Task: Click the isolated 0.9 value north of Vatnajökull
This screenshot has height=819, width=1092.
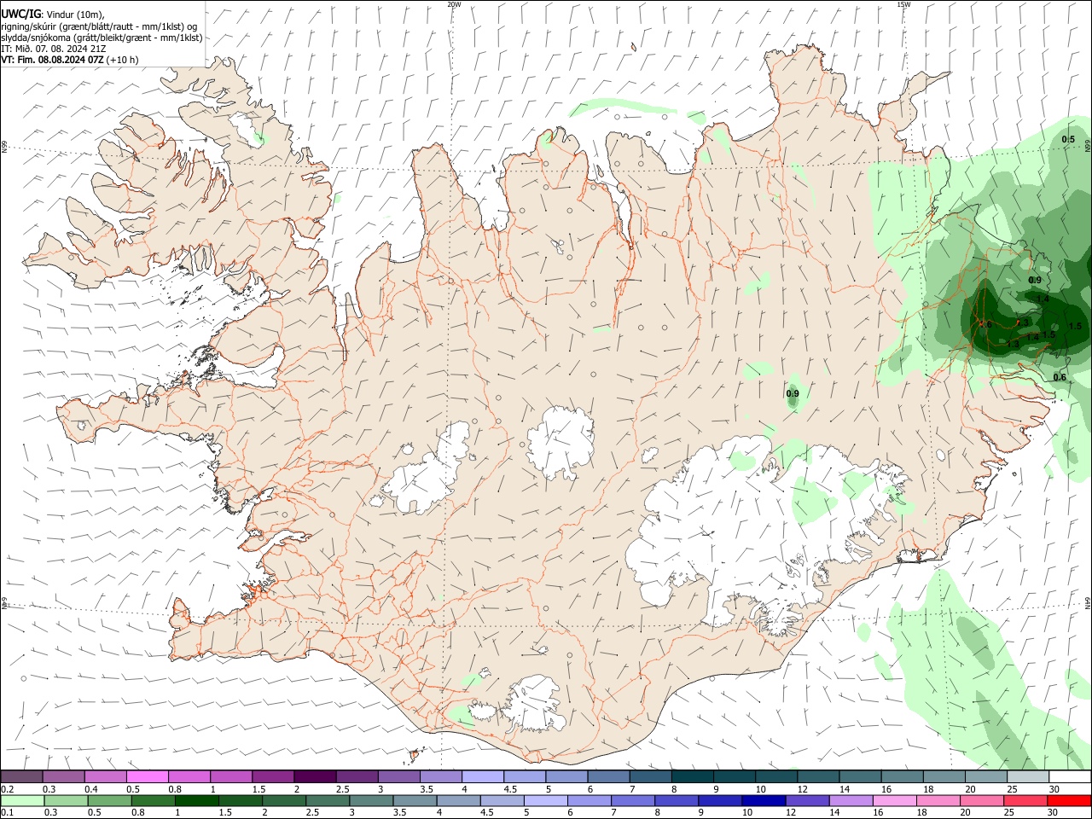Action: [793, 393]
